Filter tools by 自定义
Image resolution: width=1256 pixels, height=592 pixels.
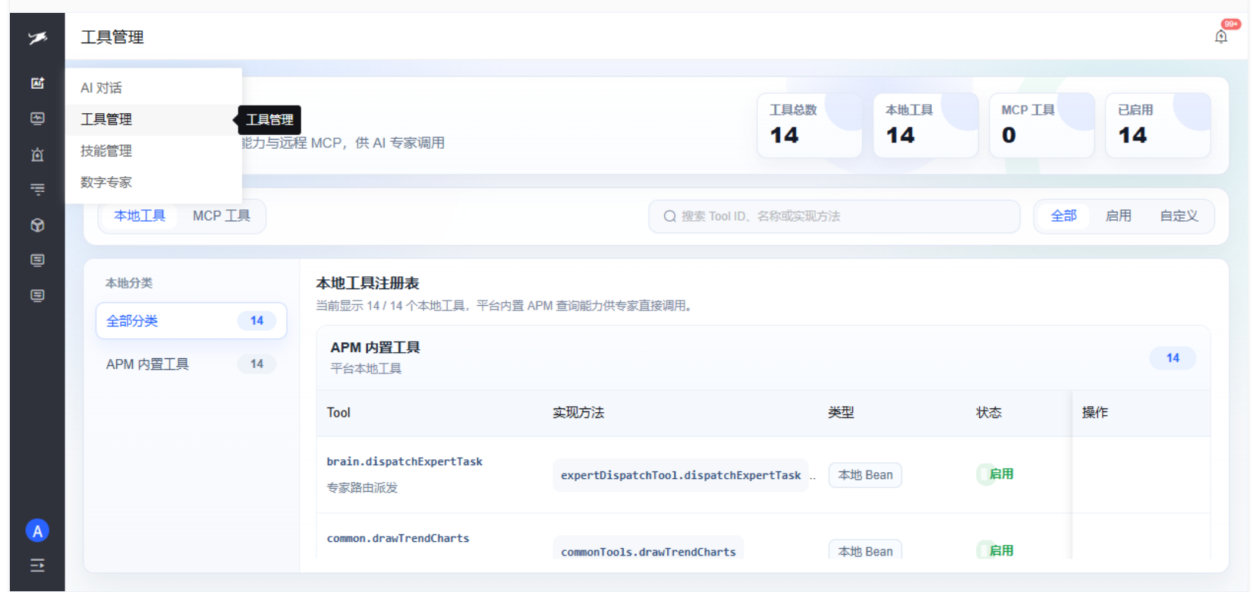pos(1179,216)
